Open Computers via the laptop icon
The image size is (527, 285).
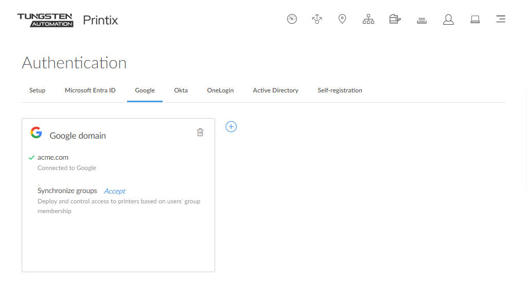475,20
